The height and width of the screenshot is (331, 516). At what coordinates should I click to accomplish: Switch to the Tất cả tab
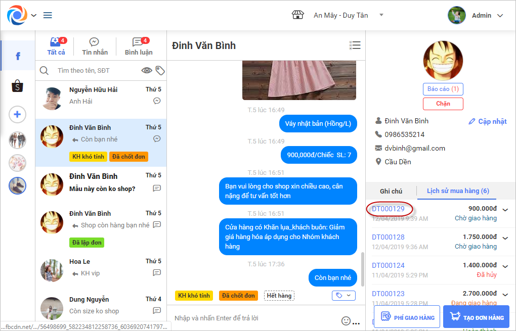tap(56, 46)
